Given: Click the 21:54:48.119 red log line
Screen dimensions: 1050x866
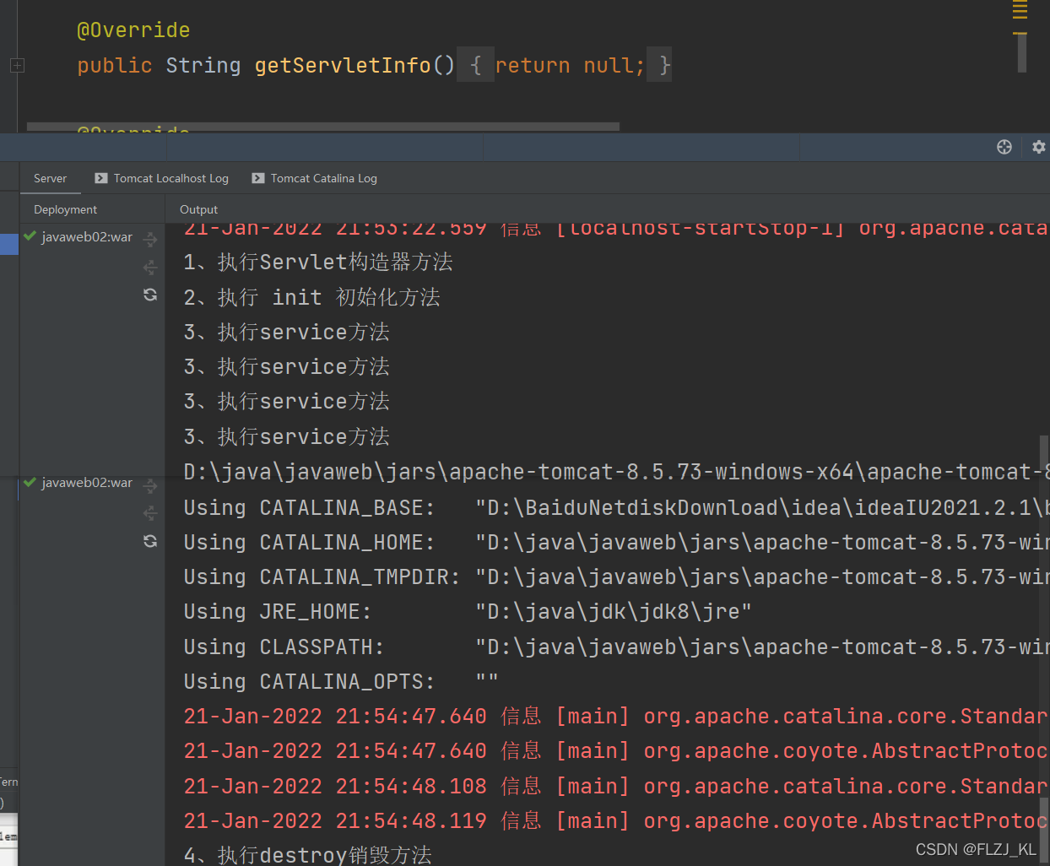Looking at the screenshot, I should (x=616, y=820).
